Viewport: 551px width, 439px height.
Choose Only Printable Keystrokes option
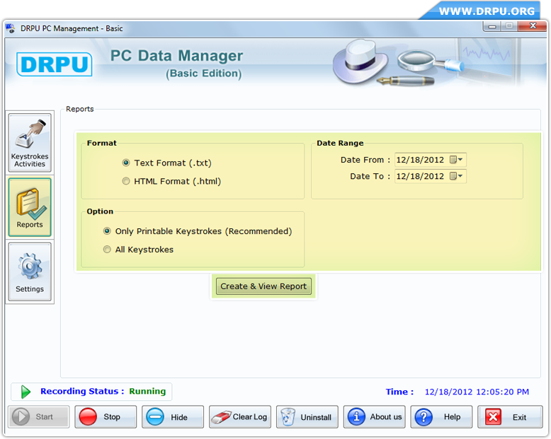(x=107, y=231)
